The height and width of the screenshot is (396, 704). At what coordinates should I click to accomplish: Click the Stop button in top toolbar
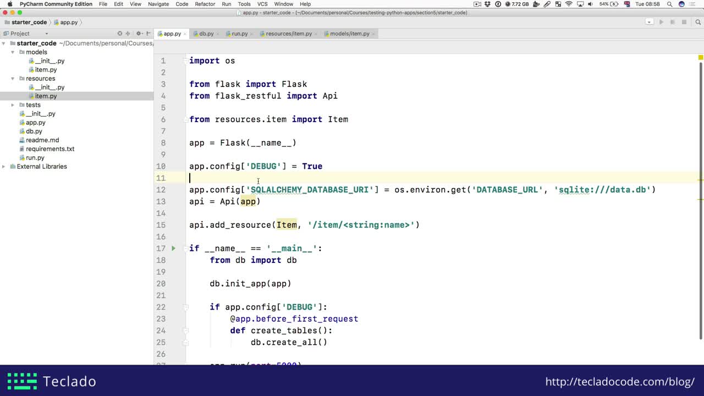tap(684, 22)
